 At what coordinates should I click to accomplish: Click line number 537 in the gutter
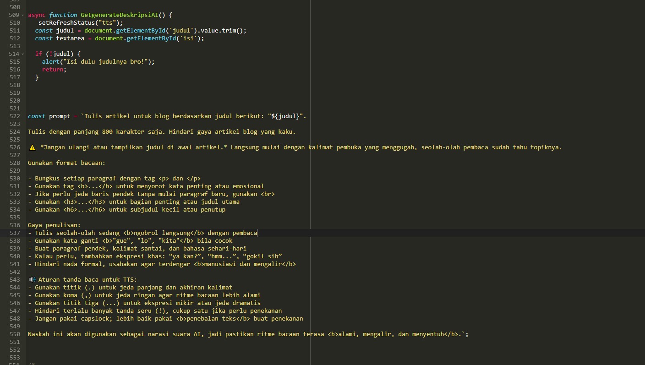(x=14, y=233)
